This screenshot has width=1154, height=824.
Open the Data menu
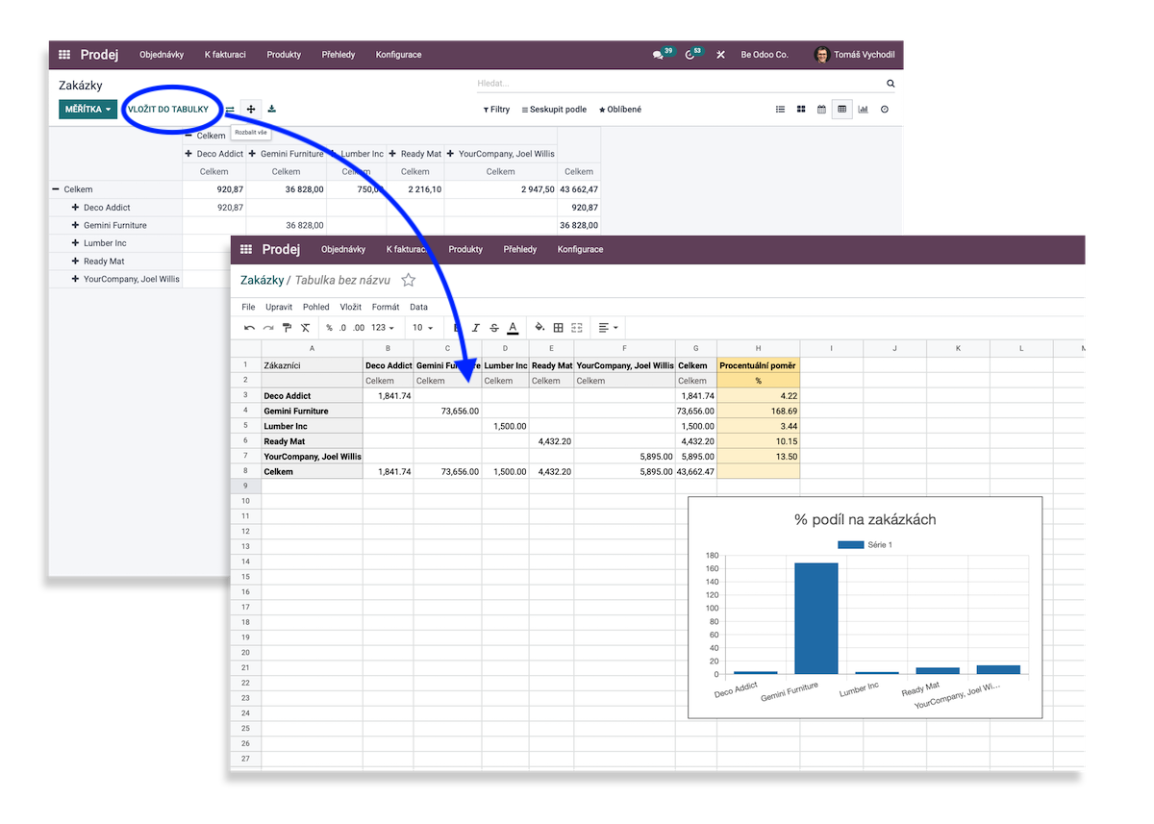tap(418, 307)
